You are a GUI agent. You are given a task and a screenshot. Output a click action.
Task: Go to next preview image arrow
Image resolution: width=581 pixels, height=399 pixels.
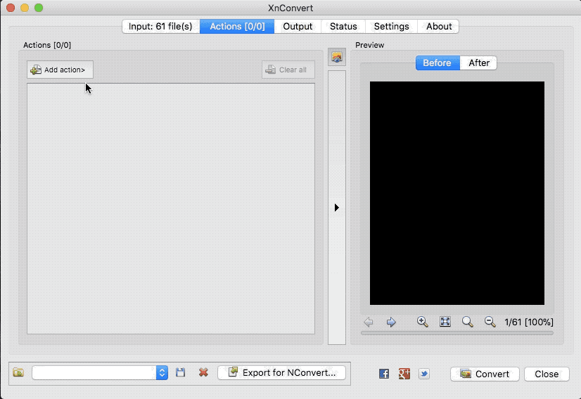tap(391, 322)
